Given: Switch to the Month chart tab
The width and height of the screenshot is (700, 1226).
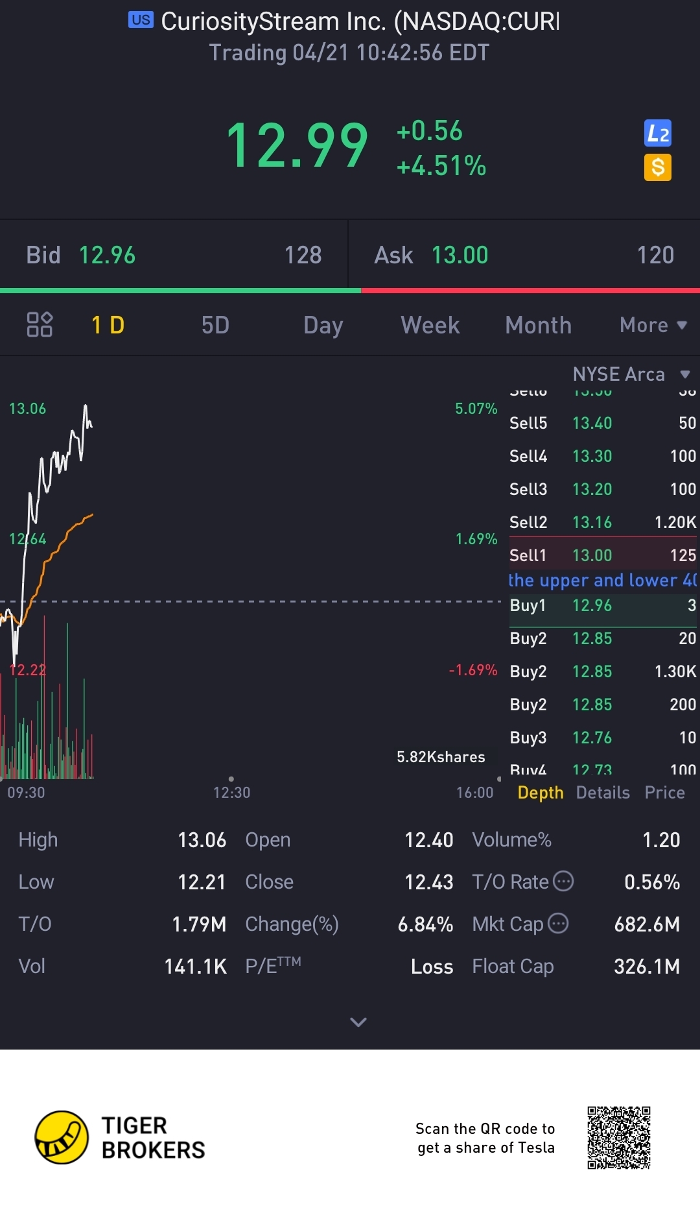Looking at the screenshot, I should pos(538,325).
